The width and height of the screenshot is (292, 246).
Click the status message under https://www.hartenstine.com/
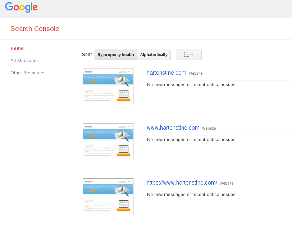pos(192,195)
